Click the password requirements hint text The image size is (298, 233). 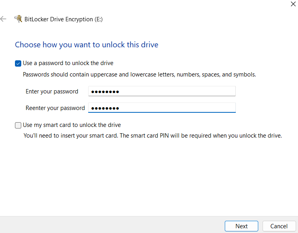click(x=139, y=75)
